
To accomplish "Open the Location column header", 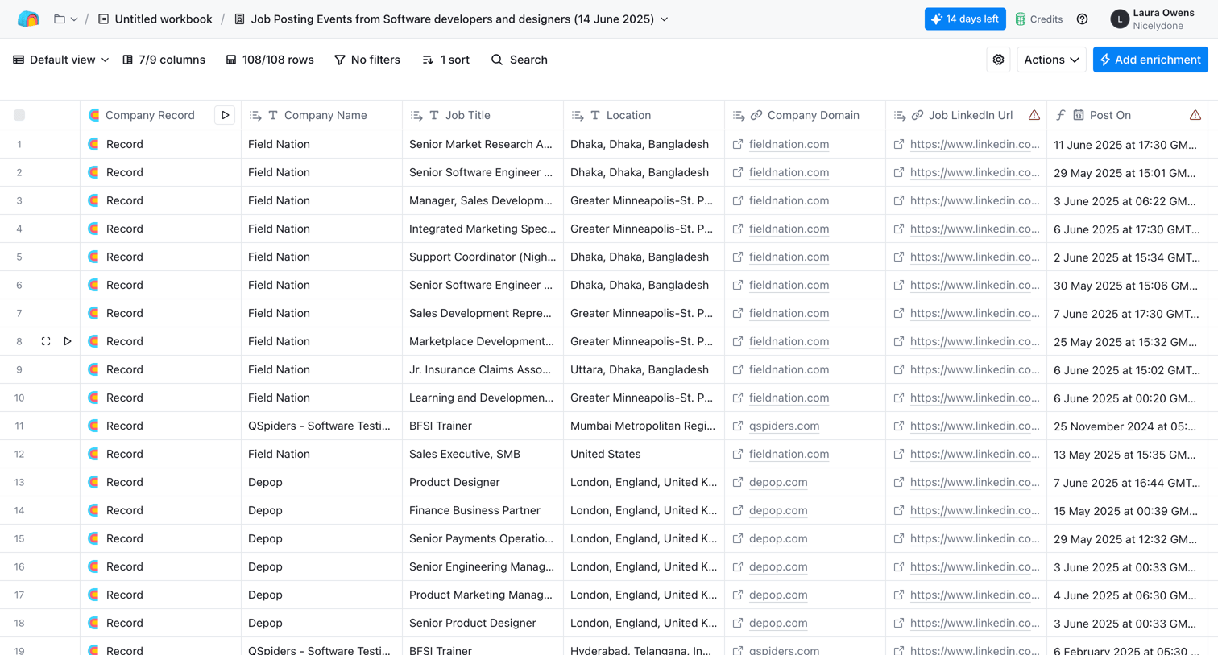I will pyautogui.click(x=644, y=115).
